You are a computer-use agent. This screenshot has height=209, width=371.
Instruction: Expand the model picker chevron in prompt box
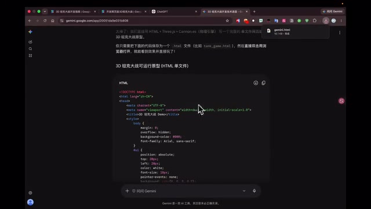(x=244, y=191)
